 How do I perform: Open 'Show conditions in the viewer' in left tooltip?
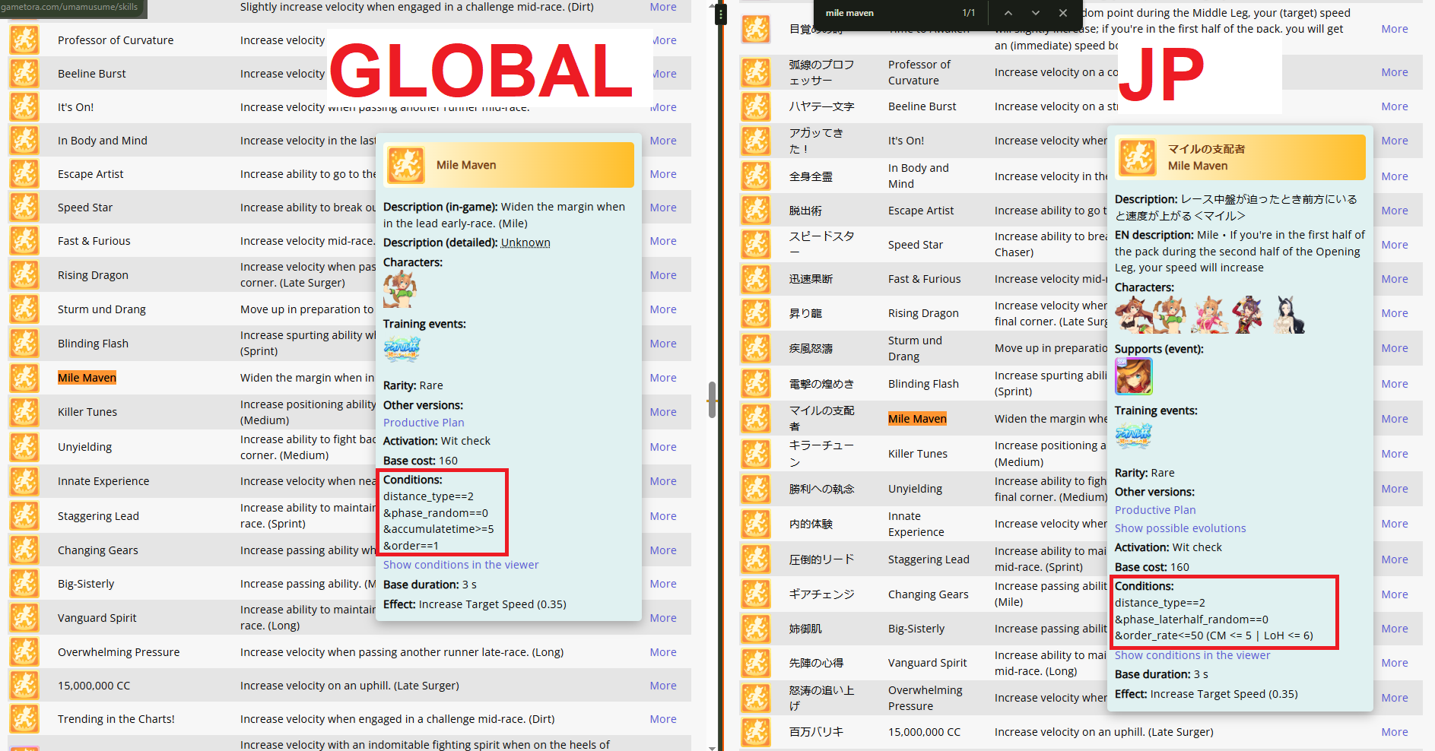[461, 565]
